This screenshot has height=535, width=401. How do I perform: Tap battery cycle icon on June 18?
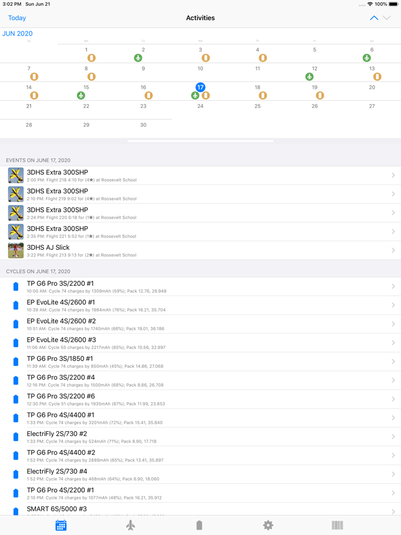click(x=263, y=96)
